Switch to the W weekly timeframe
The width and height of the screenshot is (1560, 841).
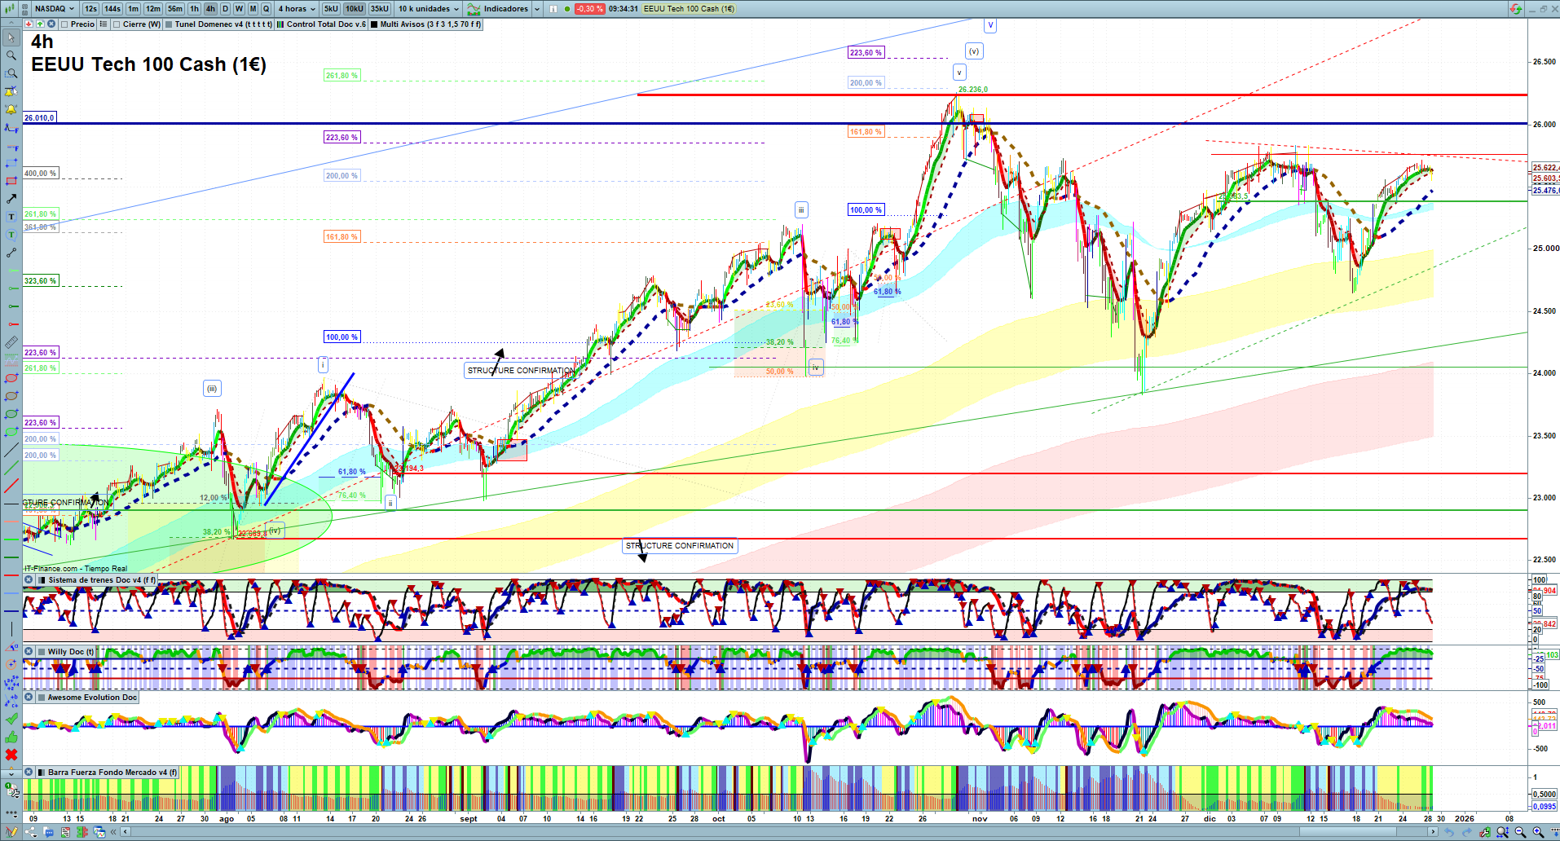pyautogui.click(x=239, y=9)
